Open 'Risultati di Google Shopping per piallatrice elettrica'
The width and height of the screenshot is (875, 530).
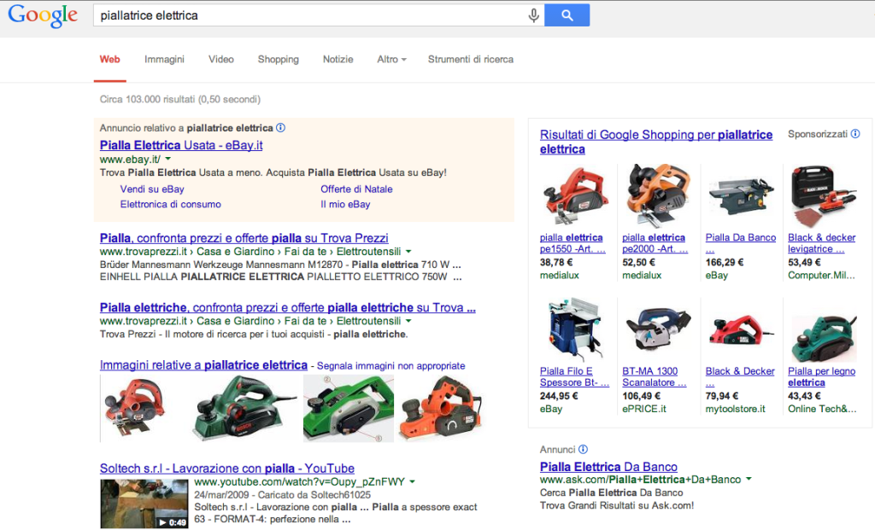click(x=655, y=142)
